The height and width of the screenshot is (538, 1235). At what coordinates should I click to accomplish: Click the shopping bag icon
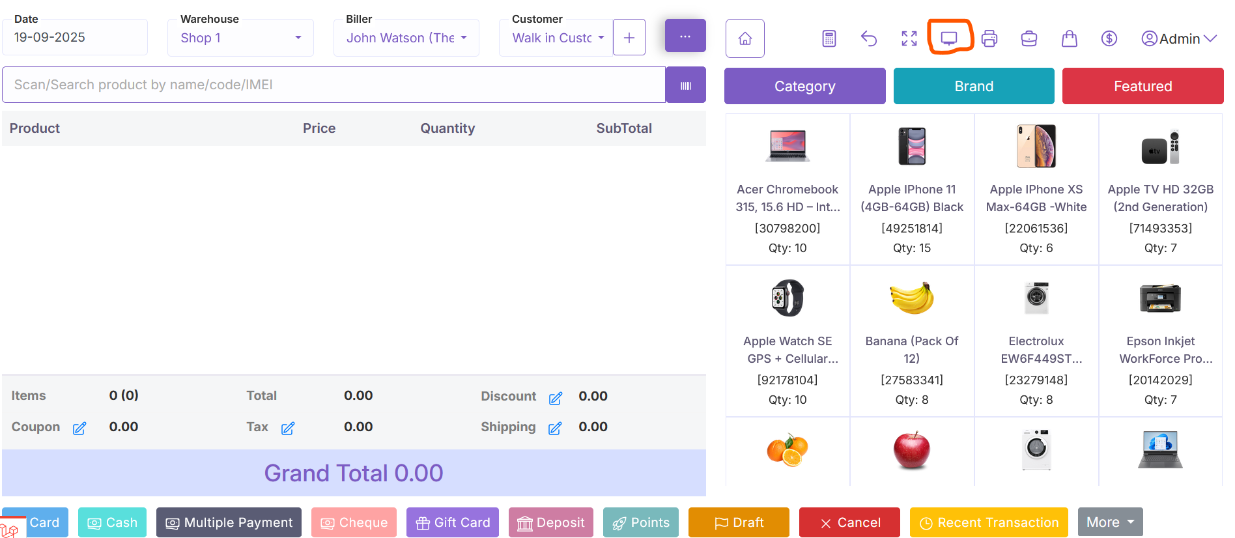click(1069, 38)
